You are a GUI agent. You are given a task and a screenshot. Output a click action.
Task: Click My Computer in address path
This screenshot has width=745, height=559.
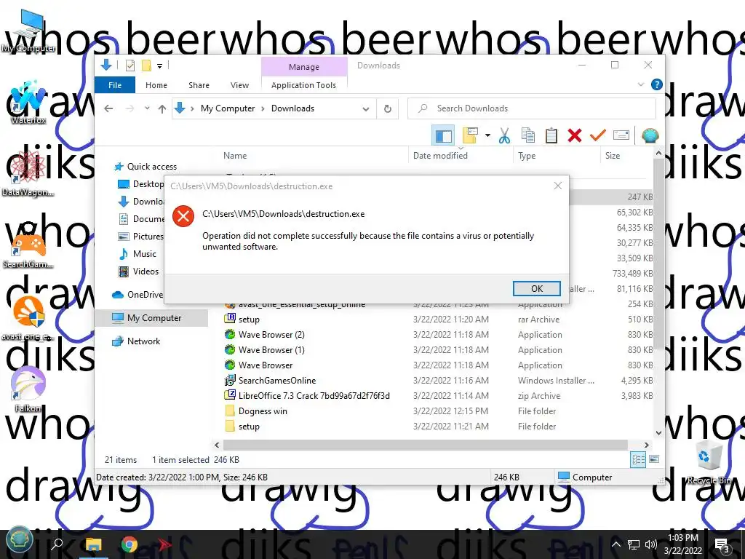tap(228, 108)
